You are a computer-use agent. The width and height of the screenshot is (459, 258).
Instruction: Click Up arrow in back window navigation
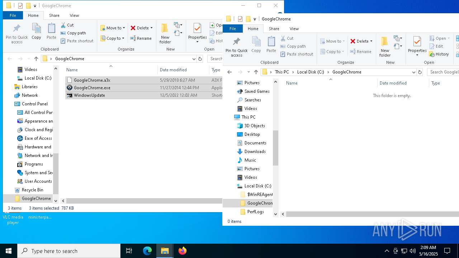(x=36, y=59)
